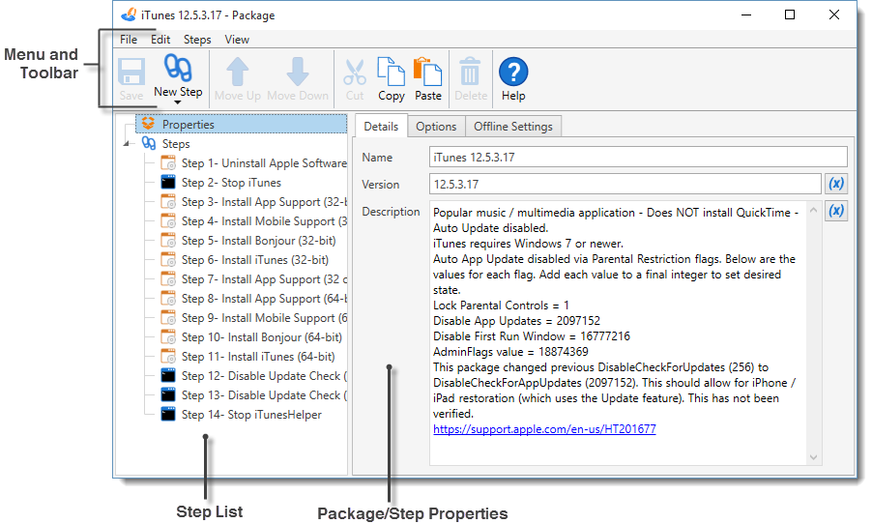Select Step 14- Stop iTunesHelper text
This screenshot has width=872, height=524.
251,415
